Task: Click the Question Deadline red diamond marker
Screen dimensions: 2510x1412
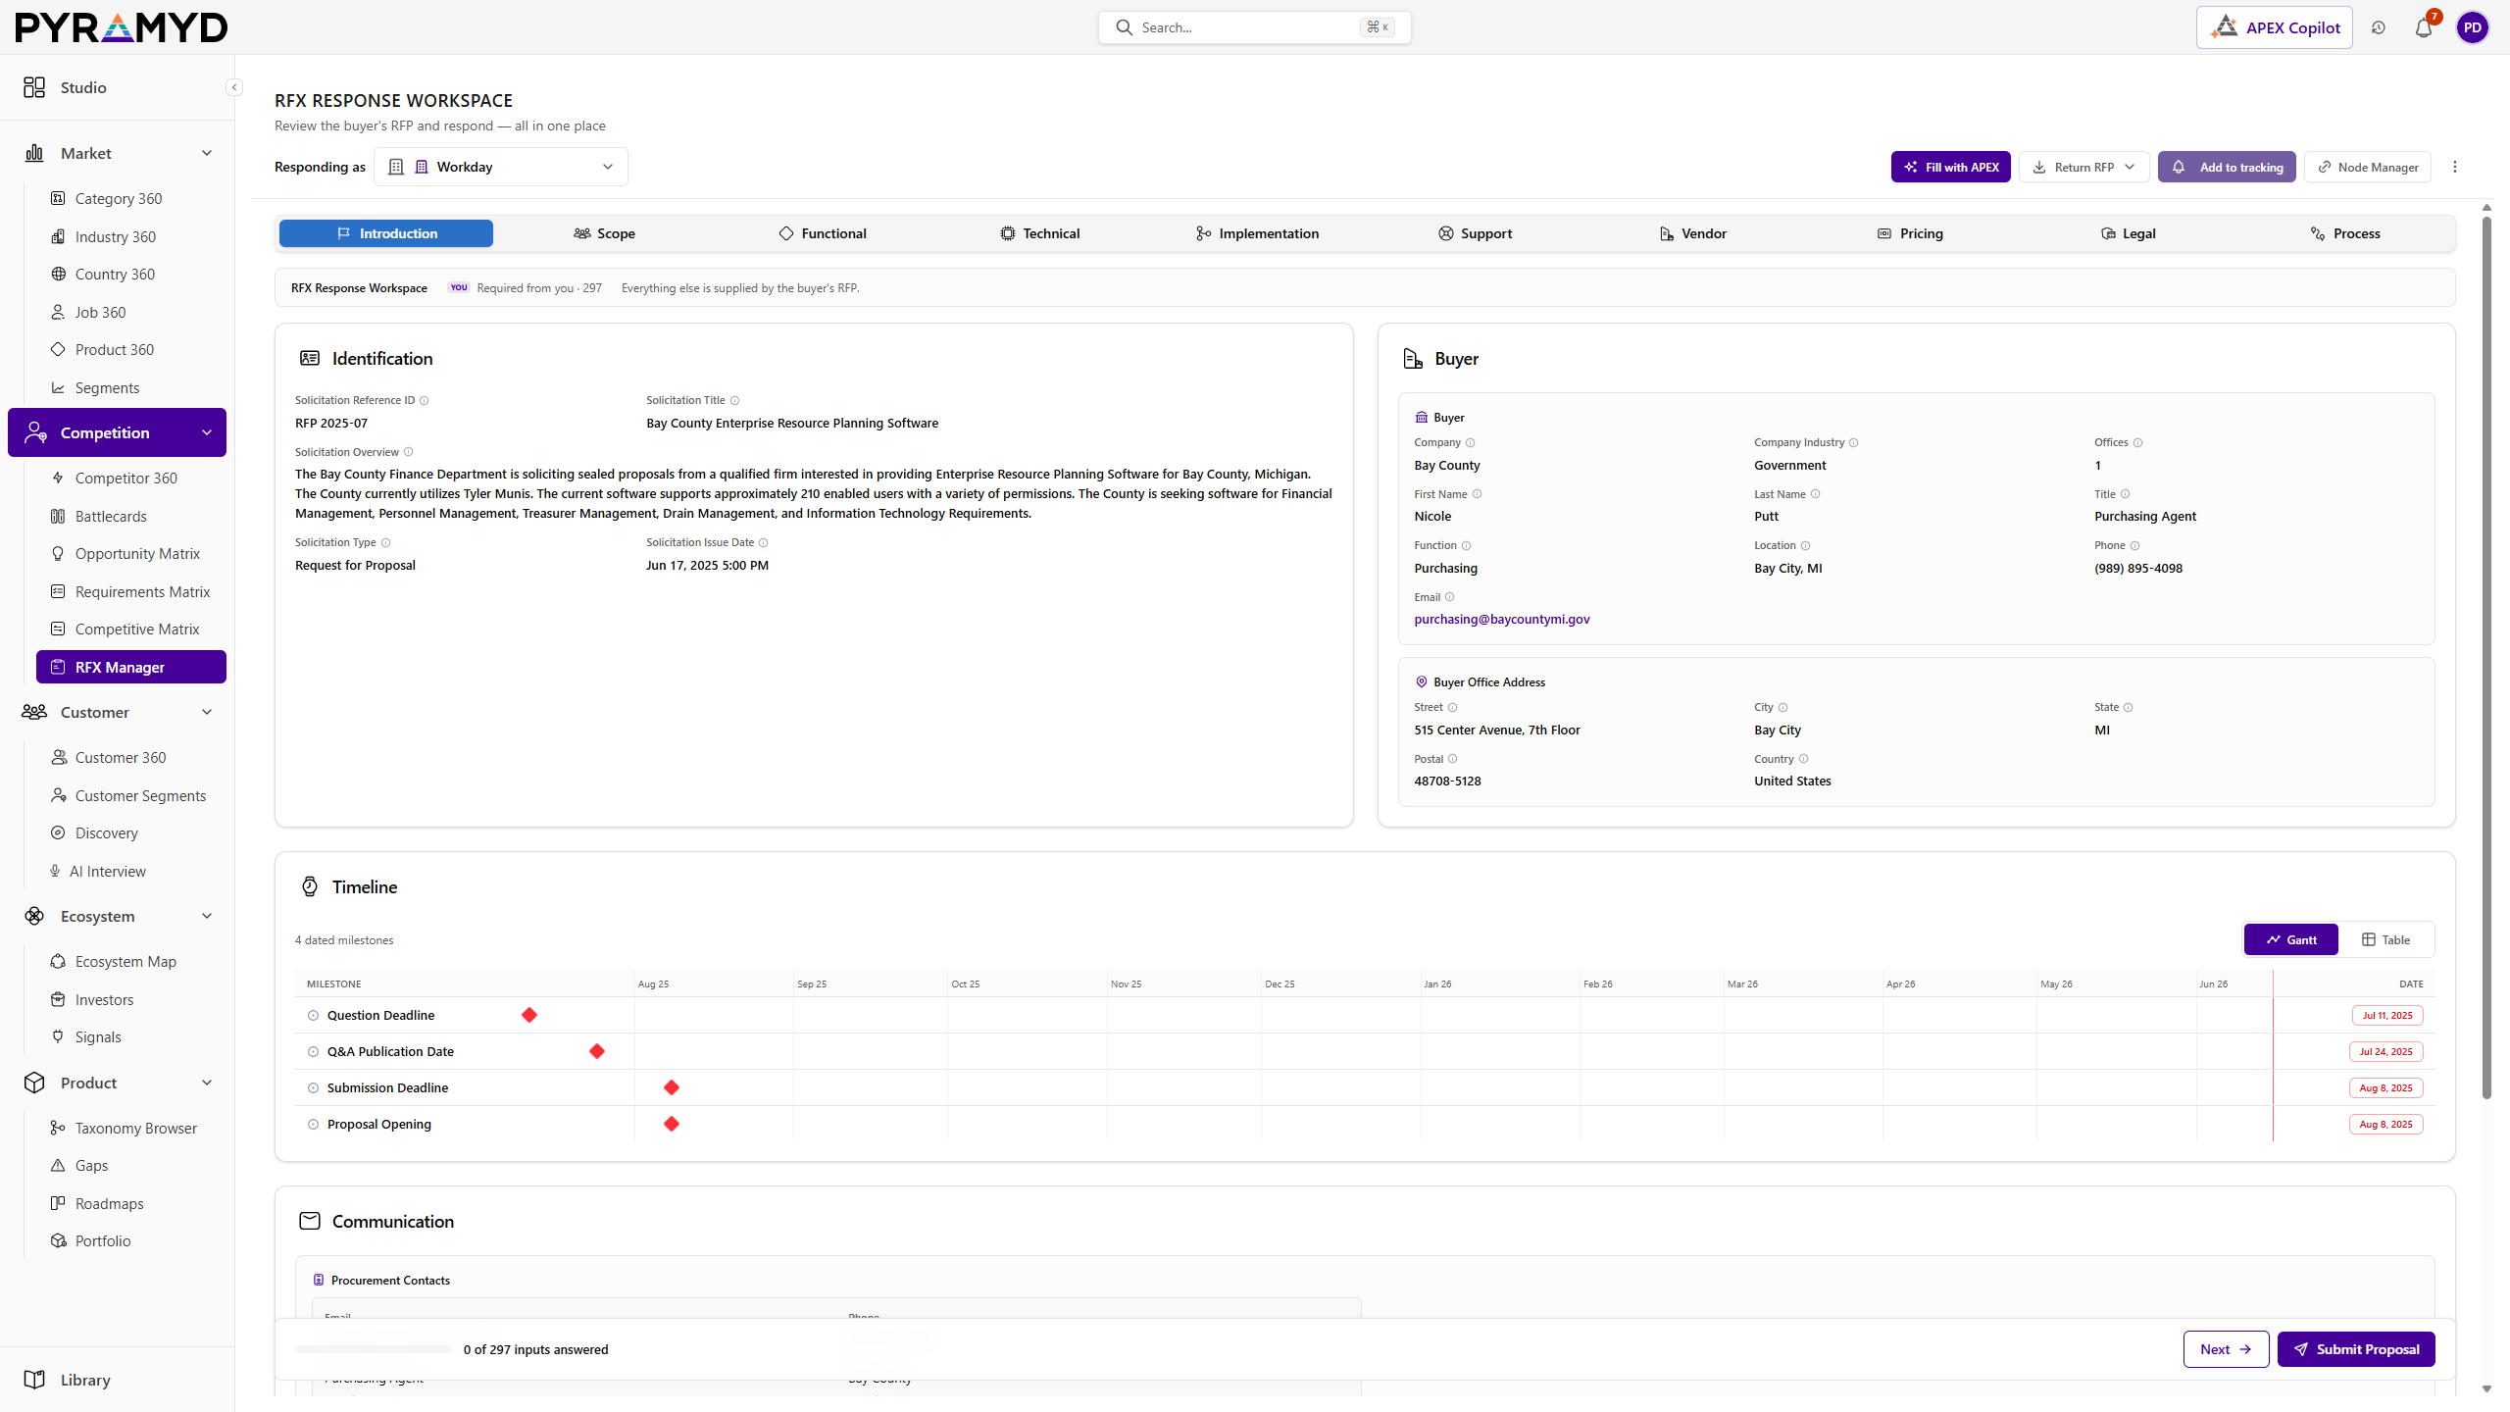Action: [x=529, y=1015]
